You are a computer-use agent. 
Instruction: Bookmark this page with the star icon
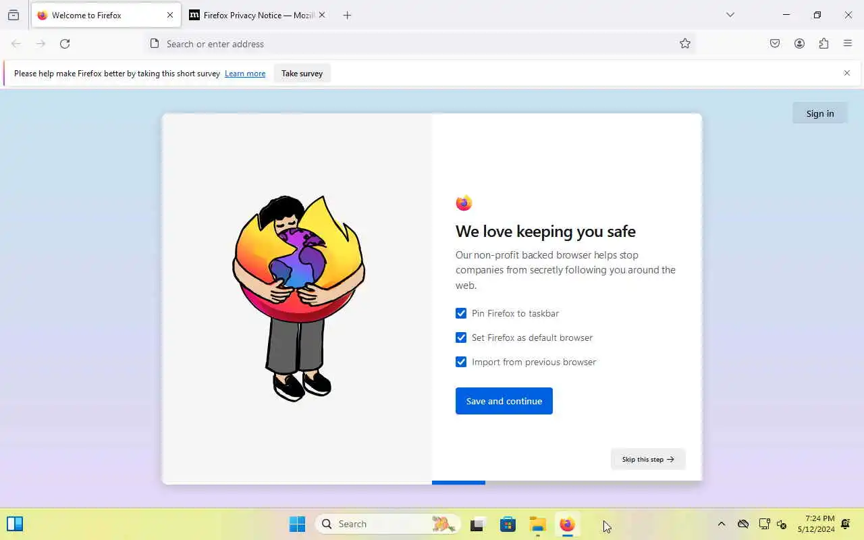click(x=685, y=44)
